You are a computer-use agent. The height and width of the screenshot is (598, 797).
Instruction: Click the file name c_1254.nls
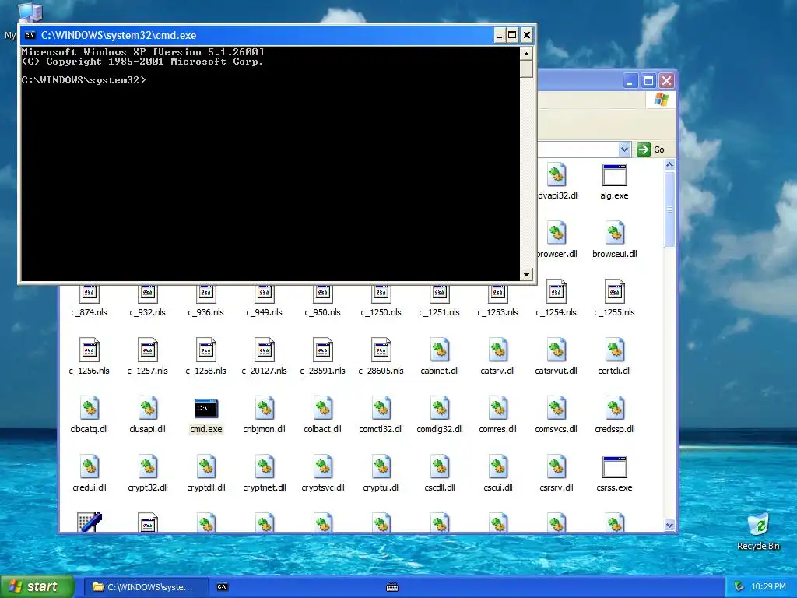click(x=556, y=312)
